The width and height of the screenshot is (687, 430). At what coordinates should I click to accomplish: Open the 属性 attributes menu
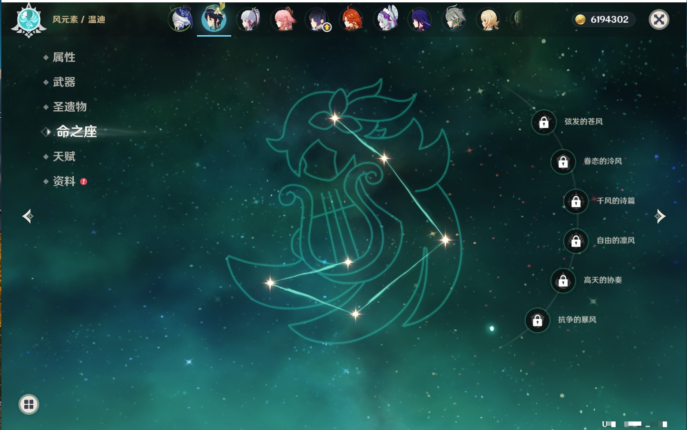click(x=64, y=57)
